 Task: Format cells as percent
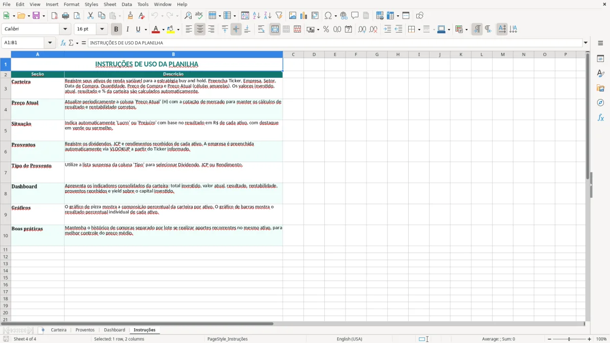coord(326,29)
